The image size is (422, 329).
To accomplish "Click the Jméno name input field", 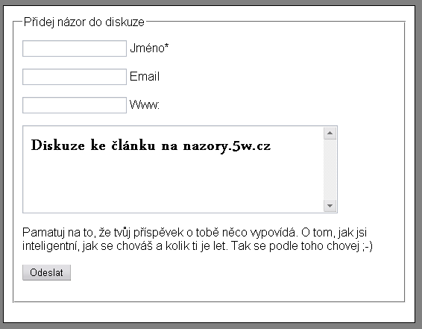I will coord(75,48).
